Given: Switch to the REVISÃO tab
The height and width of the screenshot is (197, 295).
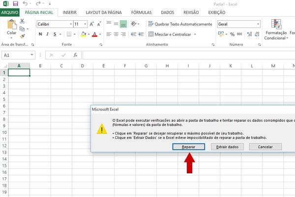Looking at the screenshot, I should pos(191,12).
